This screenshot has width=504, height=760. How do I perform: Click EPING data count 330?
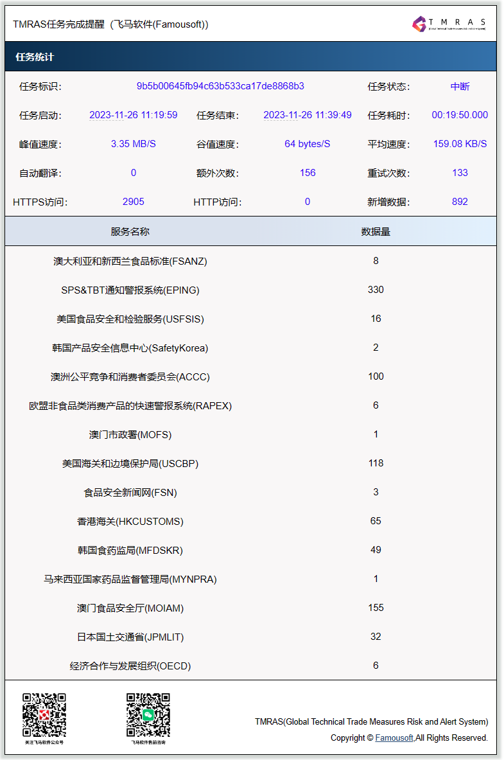tap(376, 290)
